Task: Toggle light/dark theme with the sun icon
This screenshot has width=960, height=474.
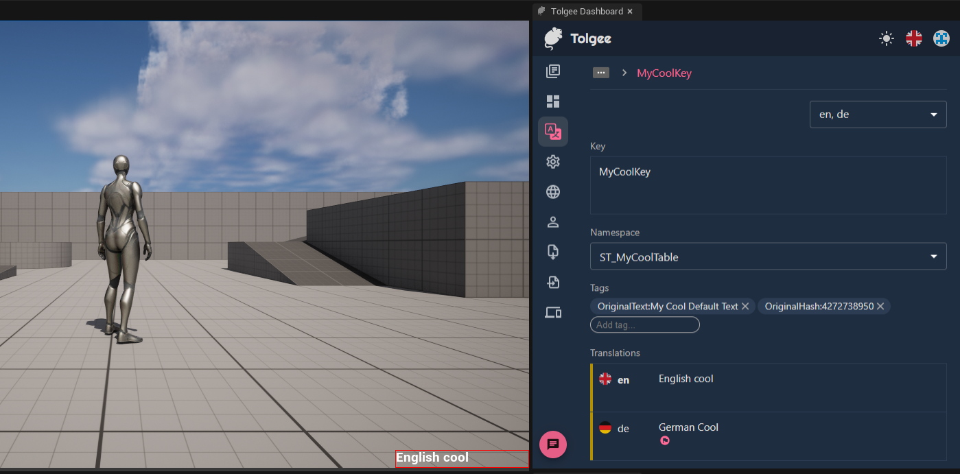Action: pos(886,38)
